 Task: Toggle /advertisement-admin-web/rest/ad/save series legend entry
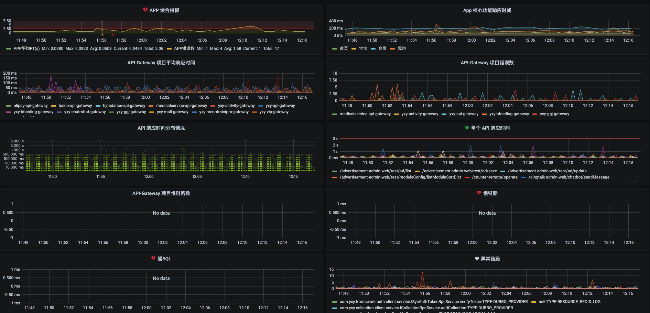pos(459,171)
